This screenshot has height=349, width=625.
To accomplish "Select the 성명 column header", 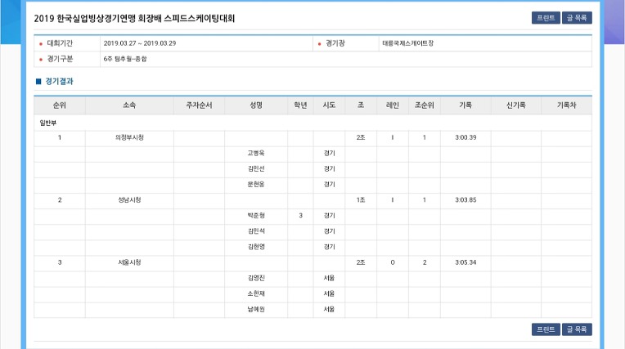I will pyautogui.click(x=256, y=105).
